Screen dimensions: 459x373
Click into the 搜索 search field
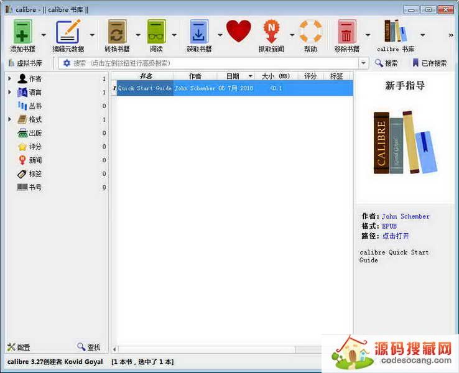[211, 63]
